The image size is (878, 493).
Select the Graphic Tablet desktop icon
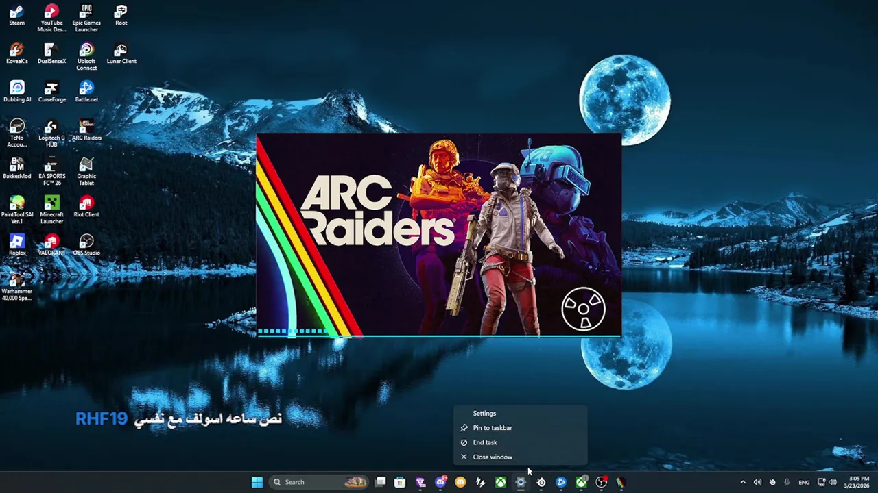86,172
